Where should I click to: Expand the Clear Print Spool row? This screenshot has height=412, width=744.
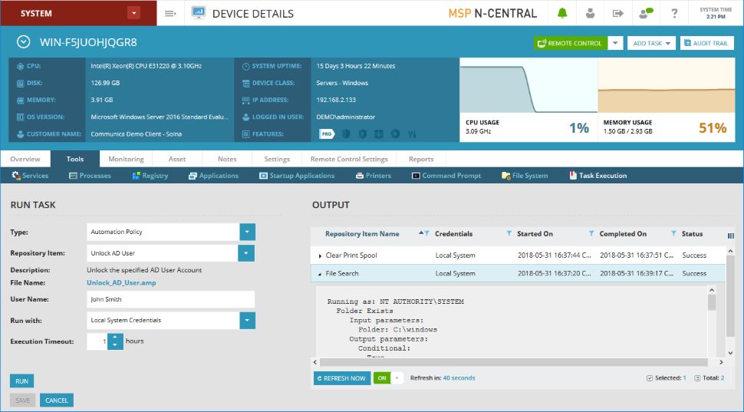click(320, 255)
